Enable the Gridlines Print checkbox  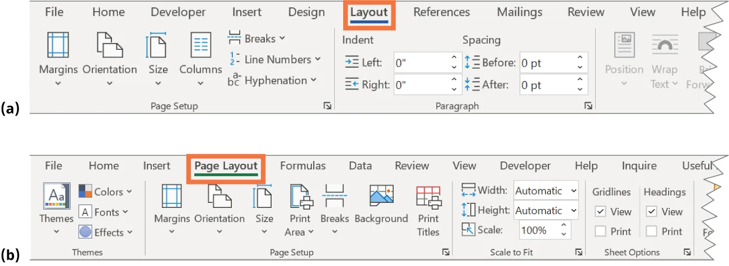(601, 231)
